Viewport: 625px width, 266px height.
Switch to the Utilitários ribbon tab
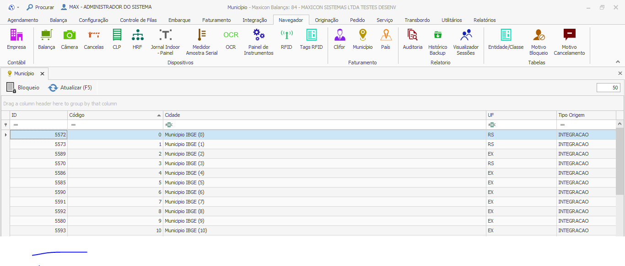[x=452, y=20]
